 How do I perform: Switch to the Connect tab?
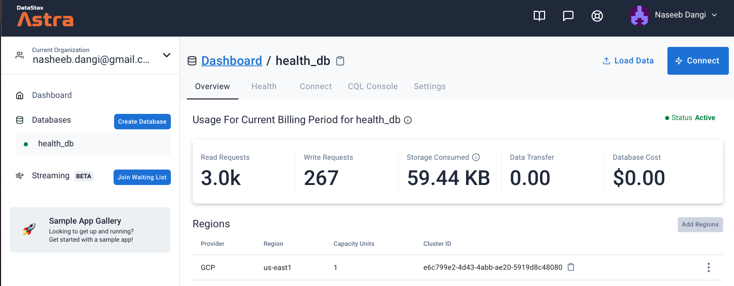pyautogui.click(x=316, y=87)
